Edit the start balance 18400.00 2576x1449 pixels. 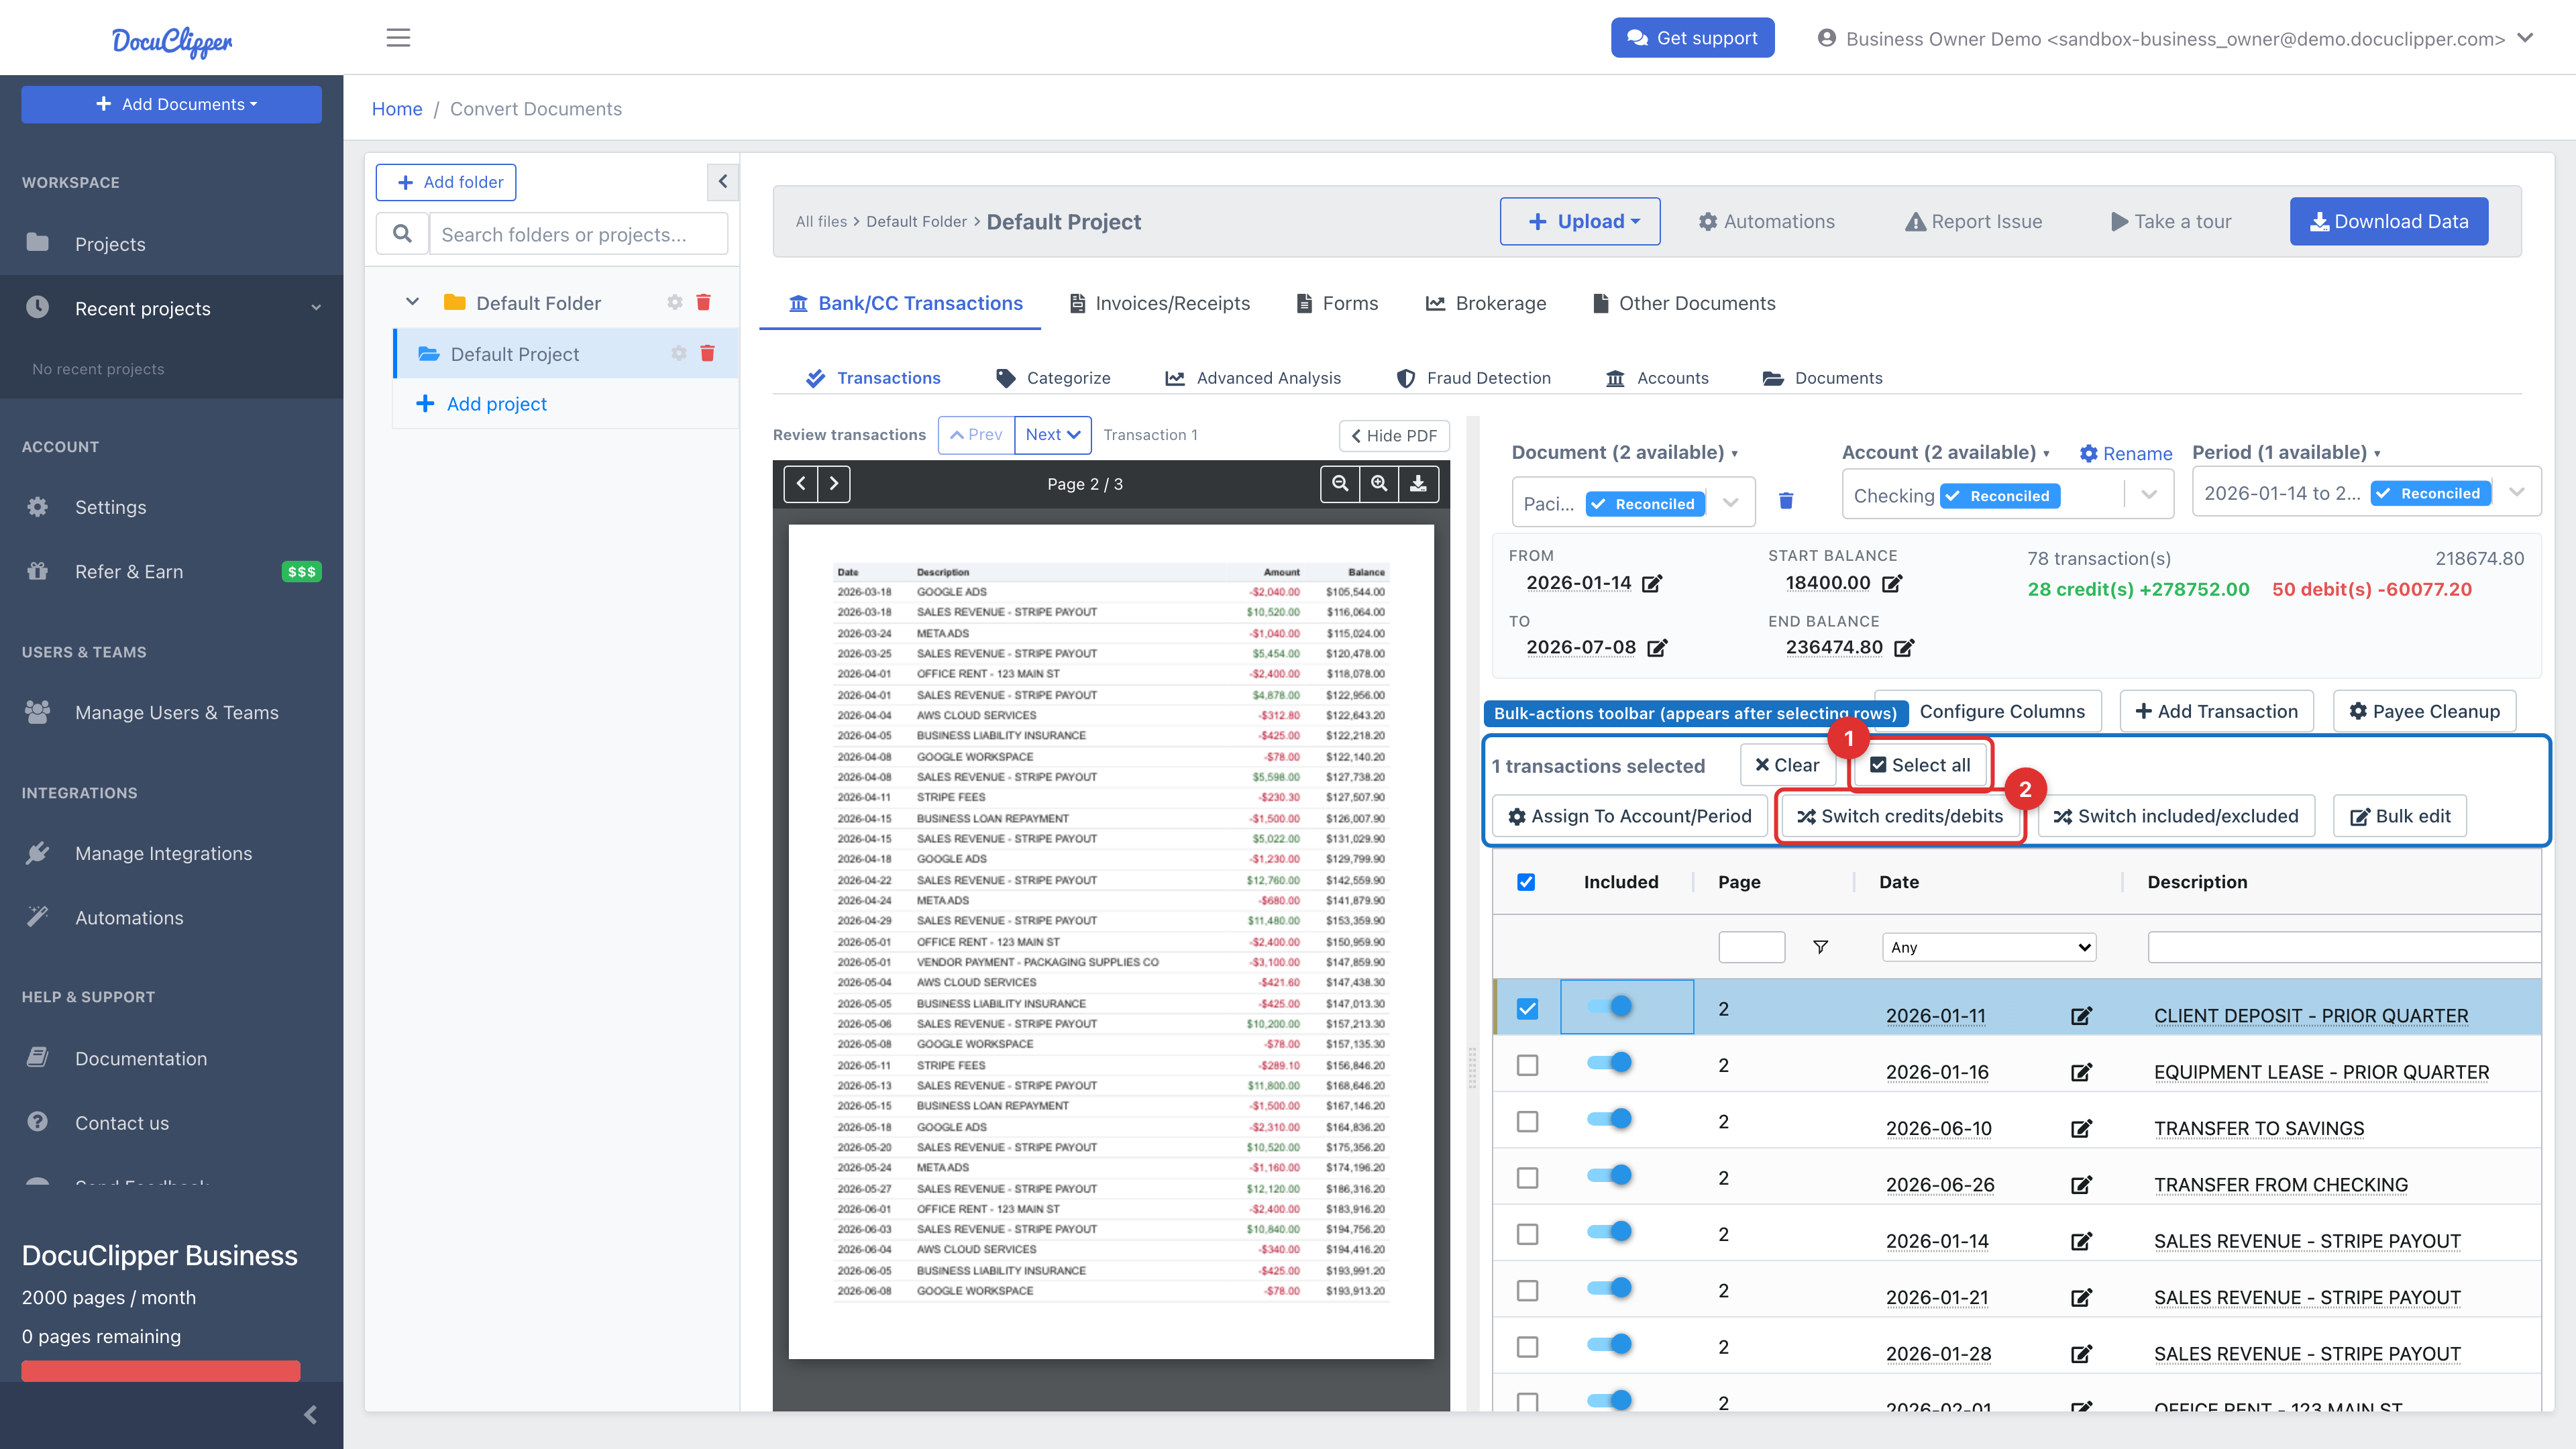tap(1892, 583)
